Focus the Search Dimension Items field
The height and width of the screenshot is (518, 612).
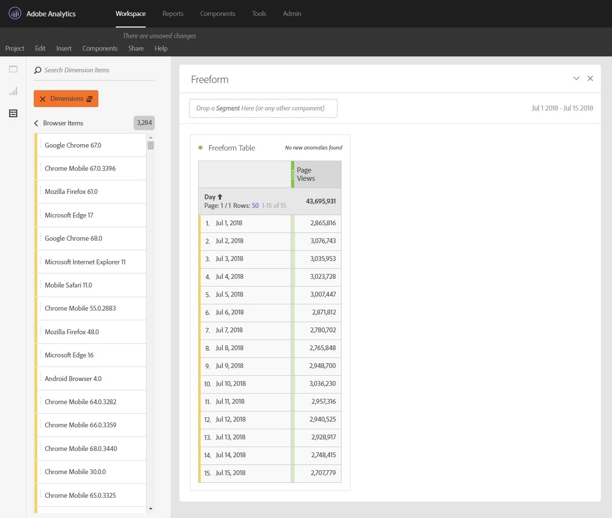point(94,70)
